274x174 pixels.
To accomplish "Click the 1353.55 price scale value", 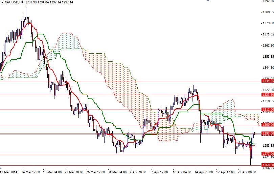I will 268,57.
